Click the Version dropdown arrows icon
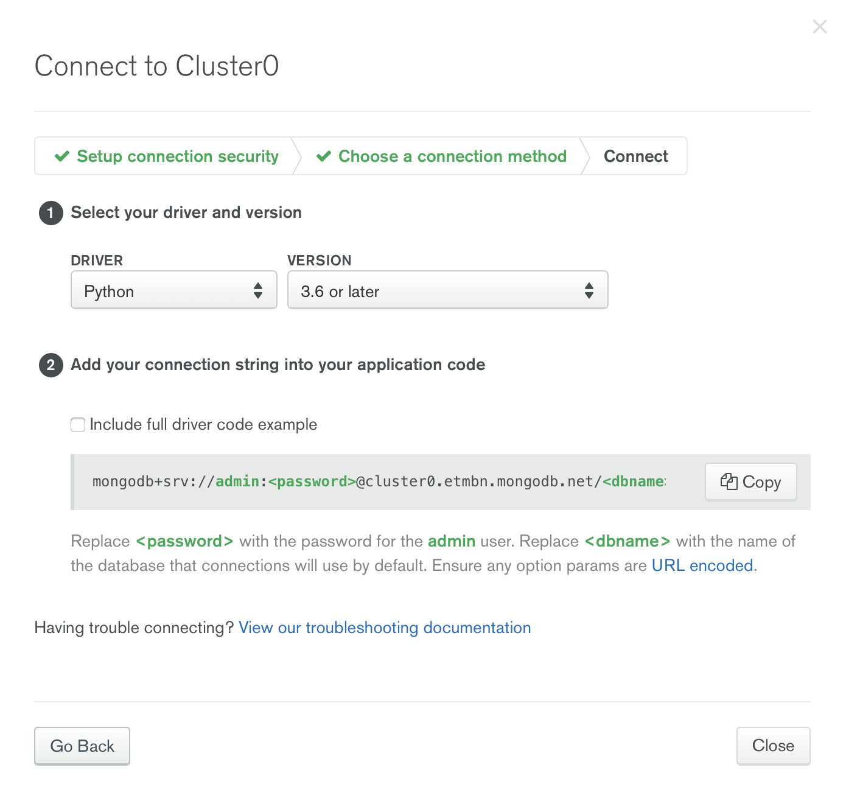This screenshot has height=801, width=846. pos(589,290)
